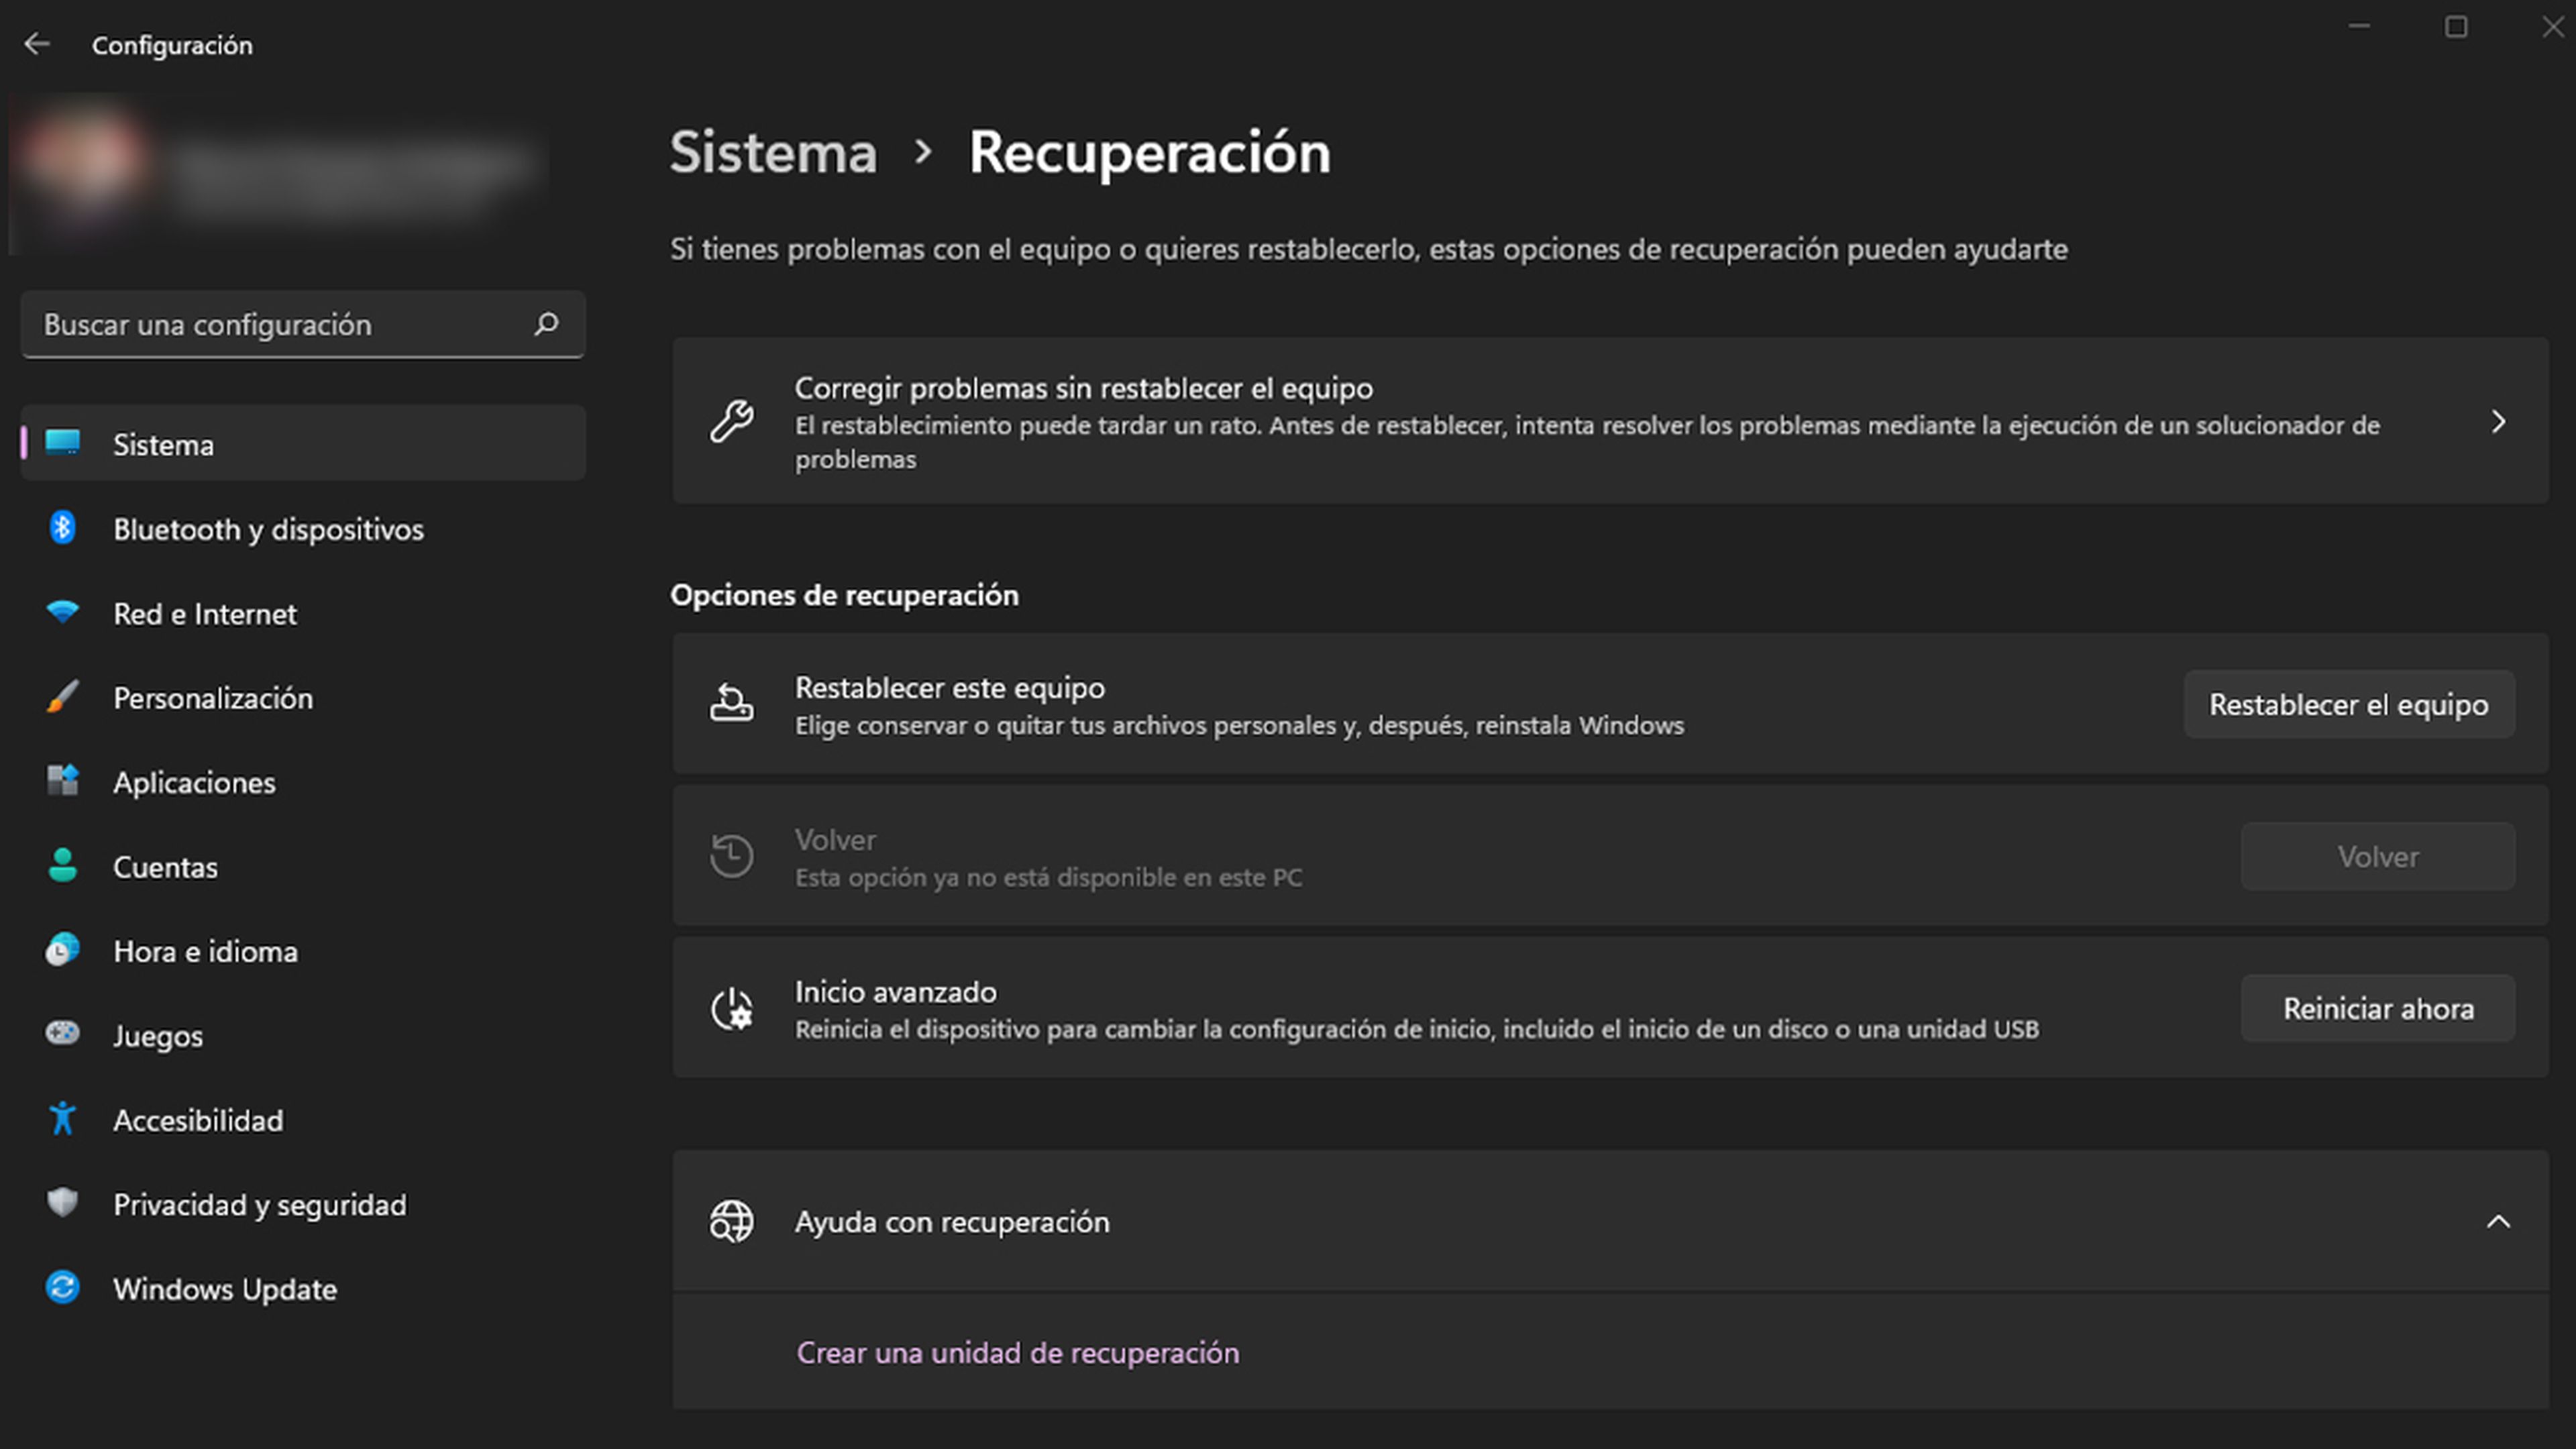Click the Hora e idioma globe-clock icon
This screenshot has width=2576, height=1449.
pos(62,949)
